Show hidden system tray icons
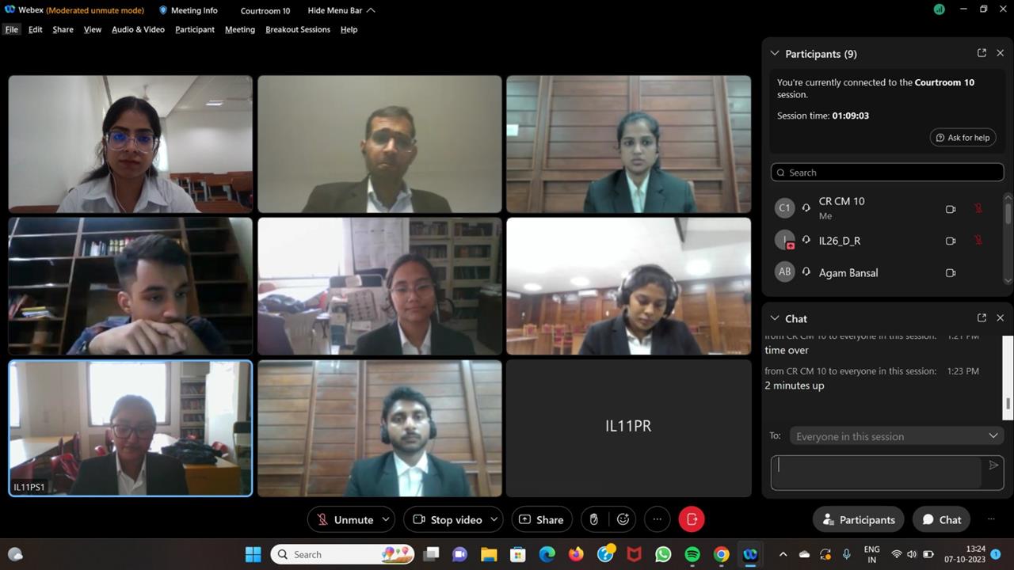Viewport: 1014px width, 570px height. (x=783, y=554)
